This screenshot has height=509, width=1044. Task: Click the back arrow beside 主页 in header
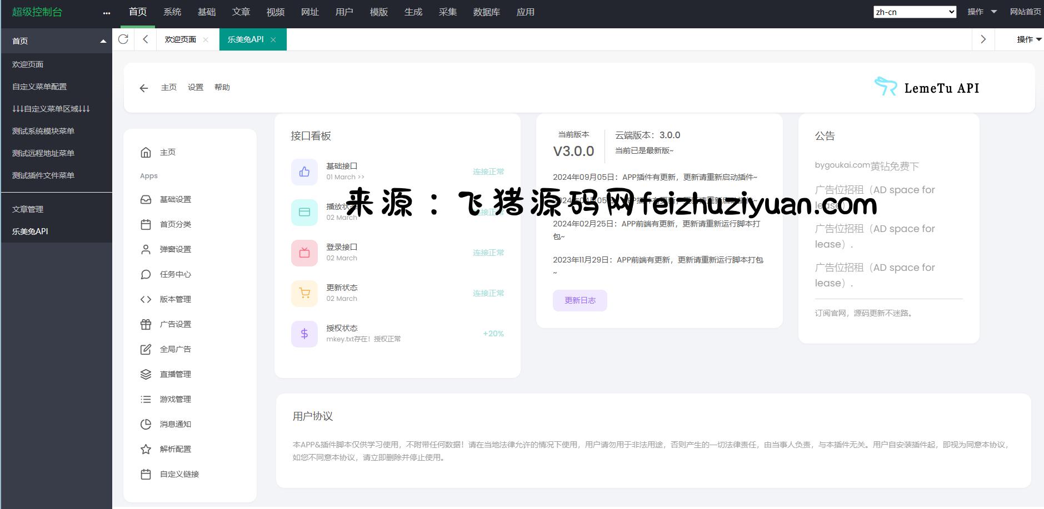tap(144, 88)
